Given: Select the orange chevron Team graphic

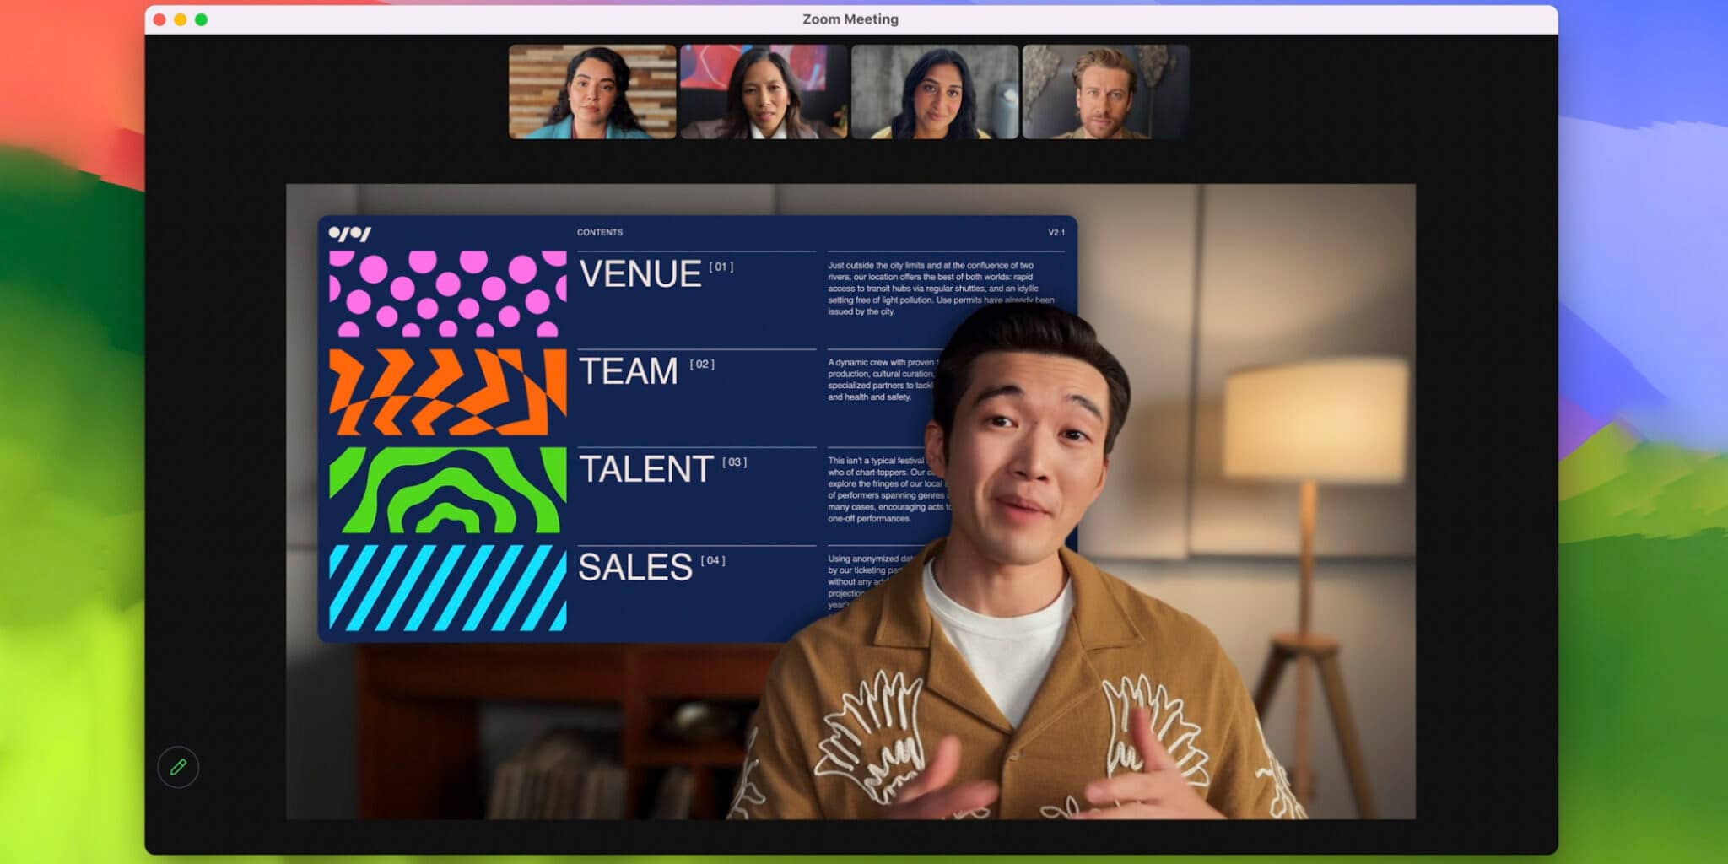Looking at the screenshot, I should click(x=447, y=391).
